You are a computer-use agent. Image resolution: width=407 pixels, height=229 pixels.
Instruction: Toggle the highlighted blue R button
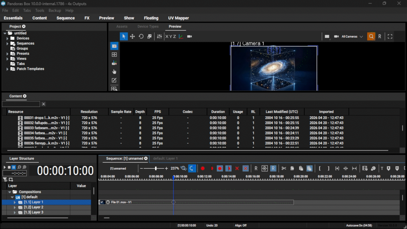pyautogui.click(x=273, y=169)
